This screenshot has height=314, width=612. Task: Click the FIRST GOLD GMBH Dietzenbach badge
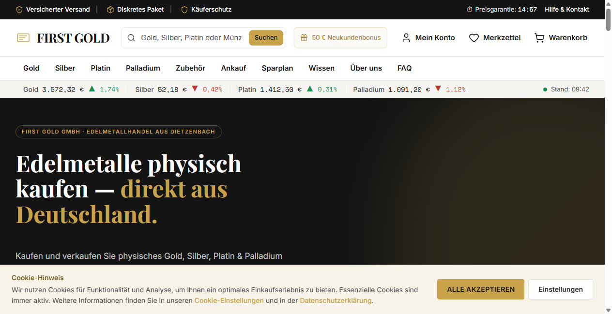click(119, 132)
